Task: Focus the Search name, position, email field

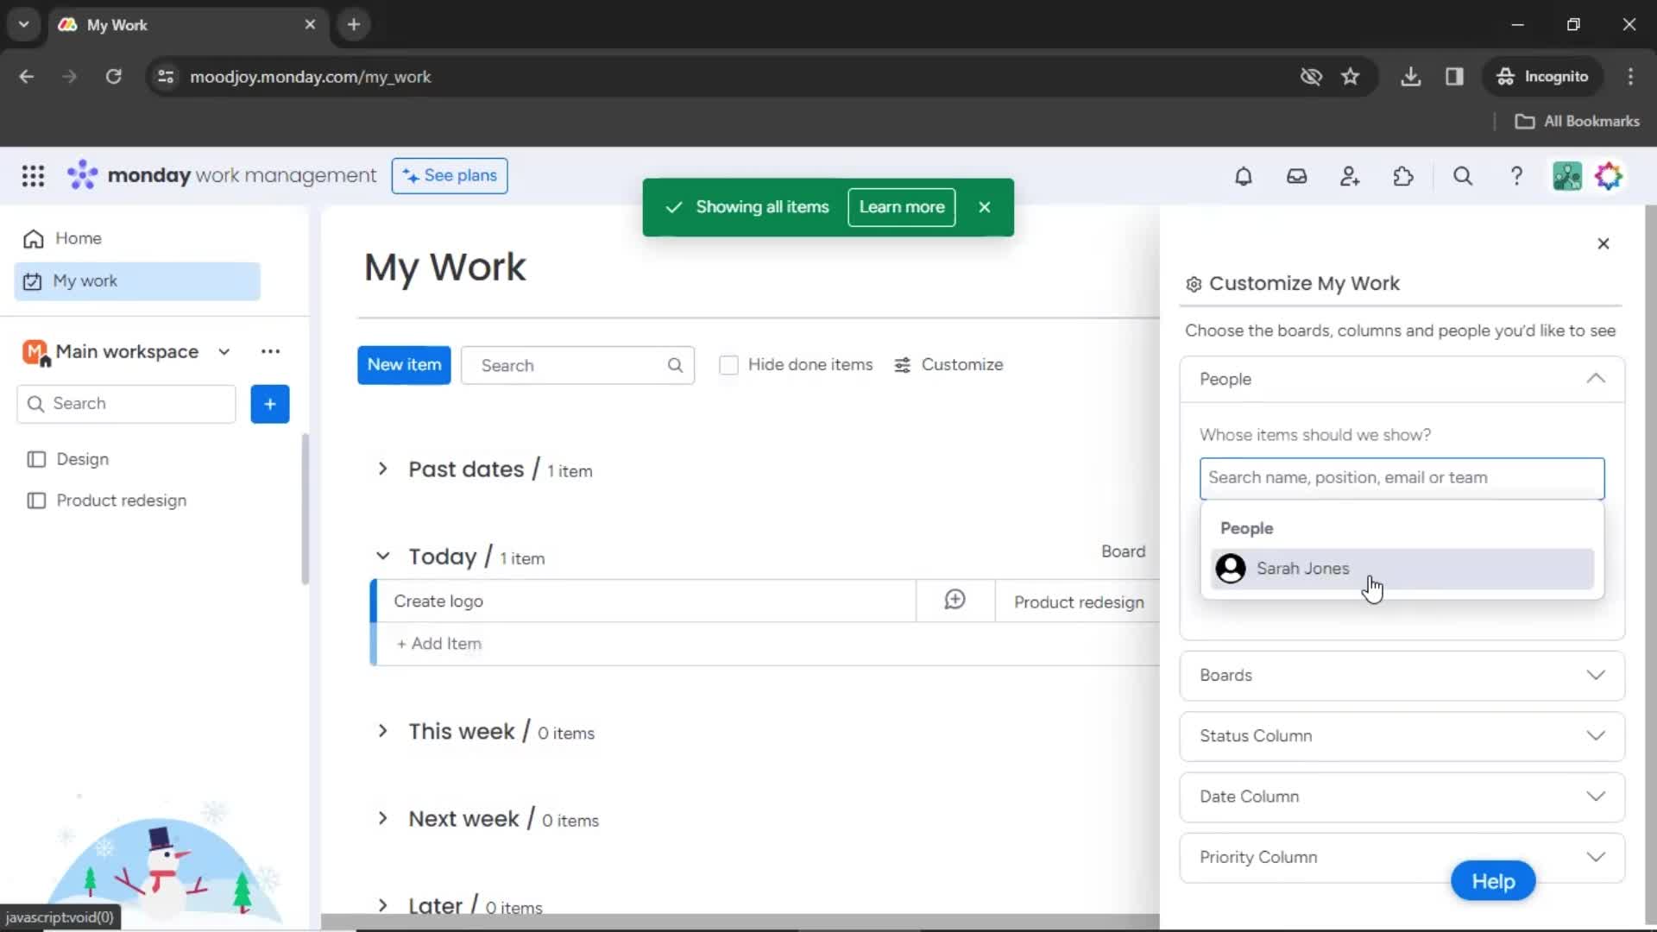Action: point(1402,478)
